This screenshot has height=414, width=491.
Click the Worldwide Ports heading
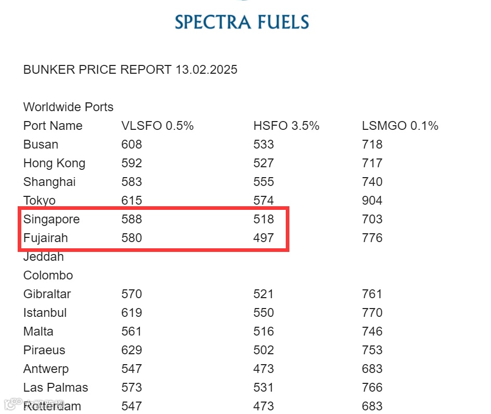click(x=68, y=107)
